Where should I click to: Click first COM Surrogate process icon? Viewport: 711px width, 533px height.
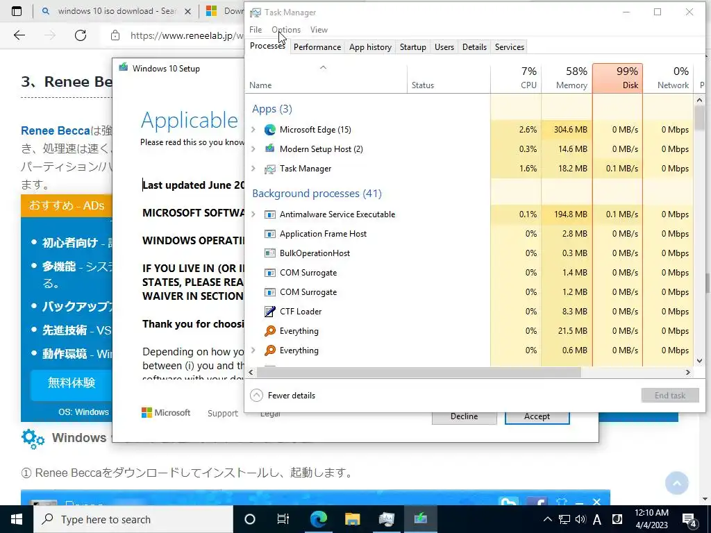[x=270, y=273]
